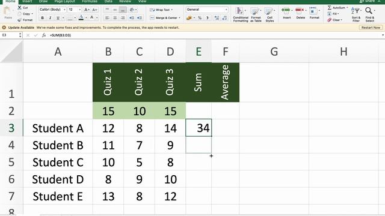Viewport: 385px width, 216px height.
Task: Decrease font size with the smaller A
Action: [95, 10]
